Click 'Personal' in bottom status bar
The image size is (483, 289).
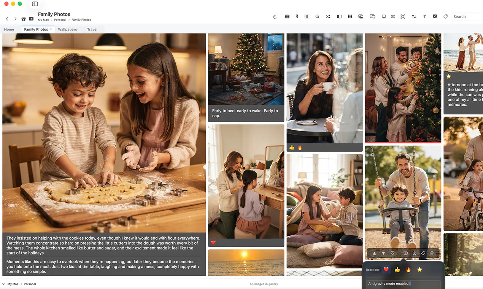30,284
